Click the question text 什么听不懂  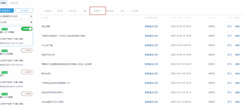47,45
